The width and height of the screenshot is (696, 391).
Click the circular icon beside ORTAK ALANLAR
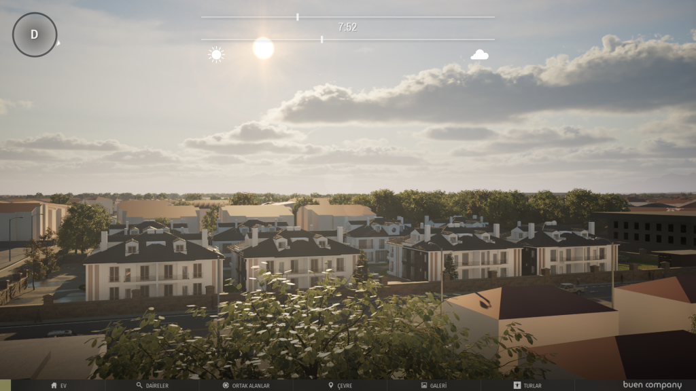click(x=226, y=385)
